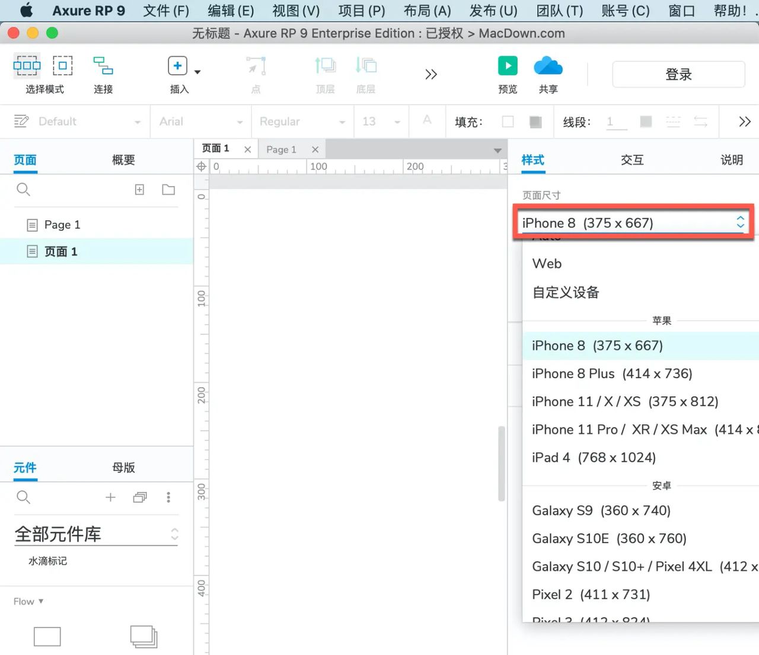Viewport: 759px width, 655px height.
Task: Switch to the Interactions (交互) tab
Action: [632, 160]
